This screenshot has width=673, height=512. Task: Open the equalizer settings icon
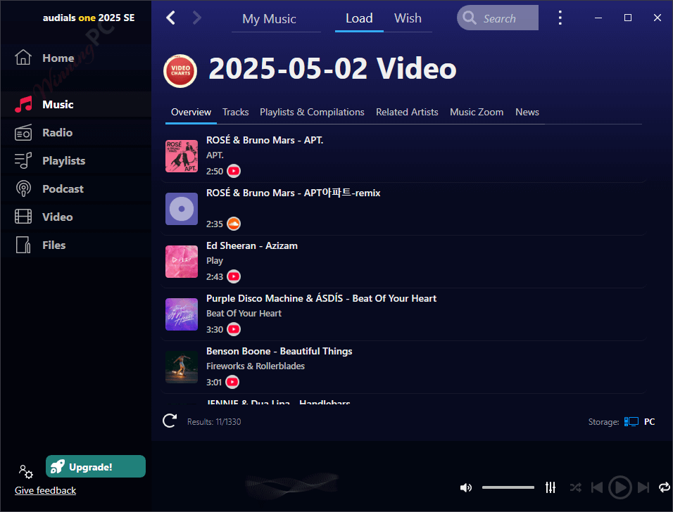coord(551,487)
